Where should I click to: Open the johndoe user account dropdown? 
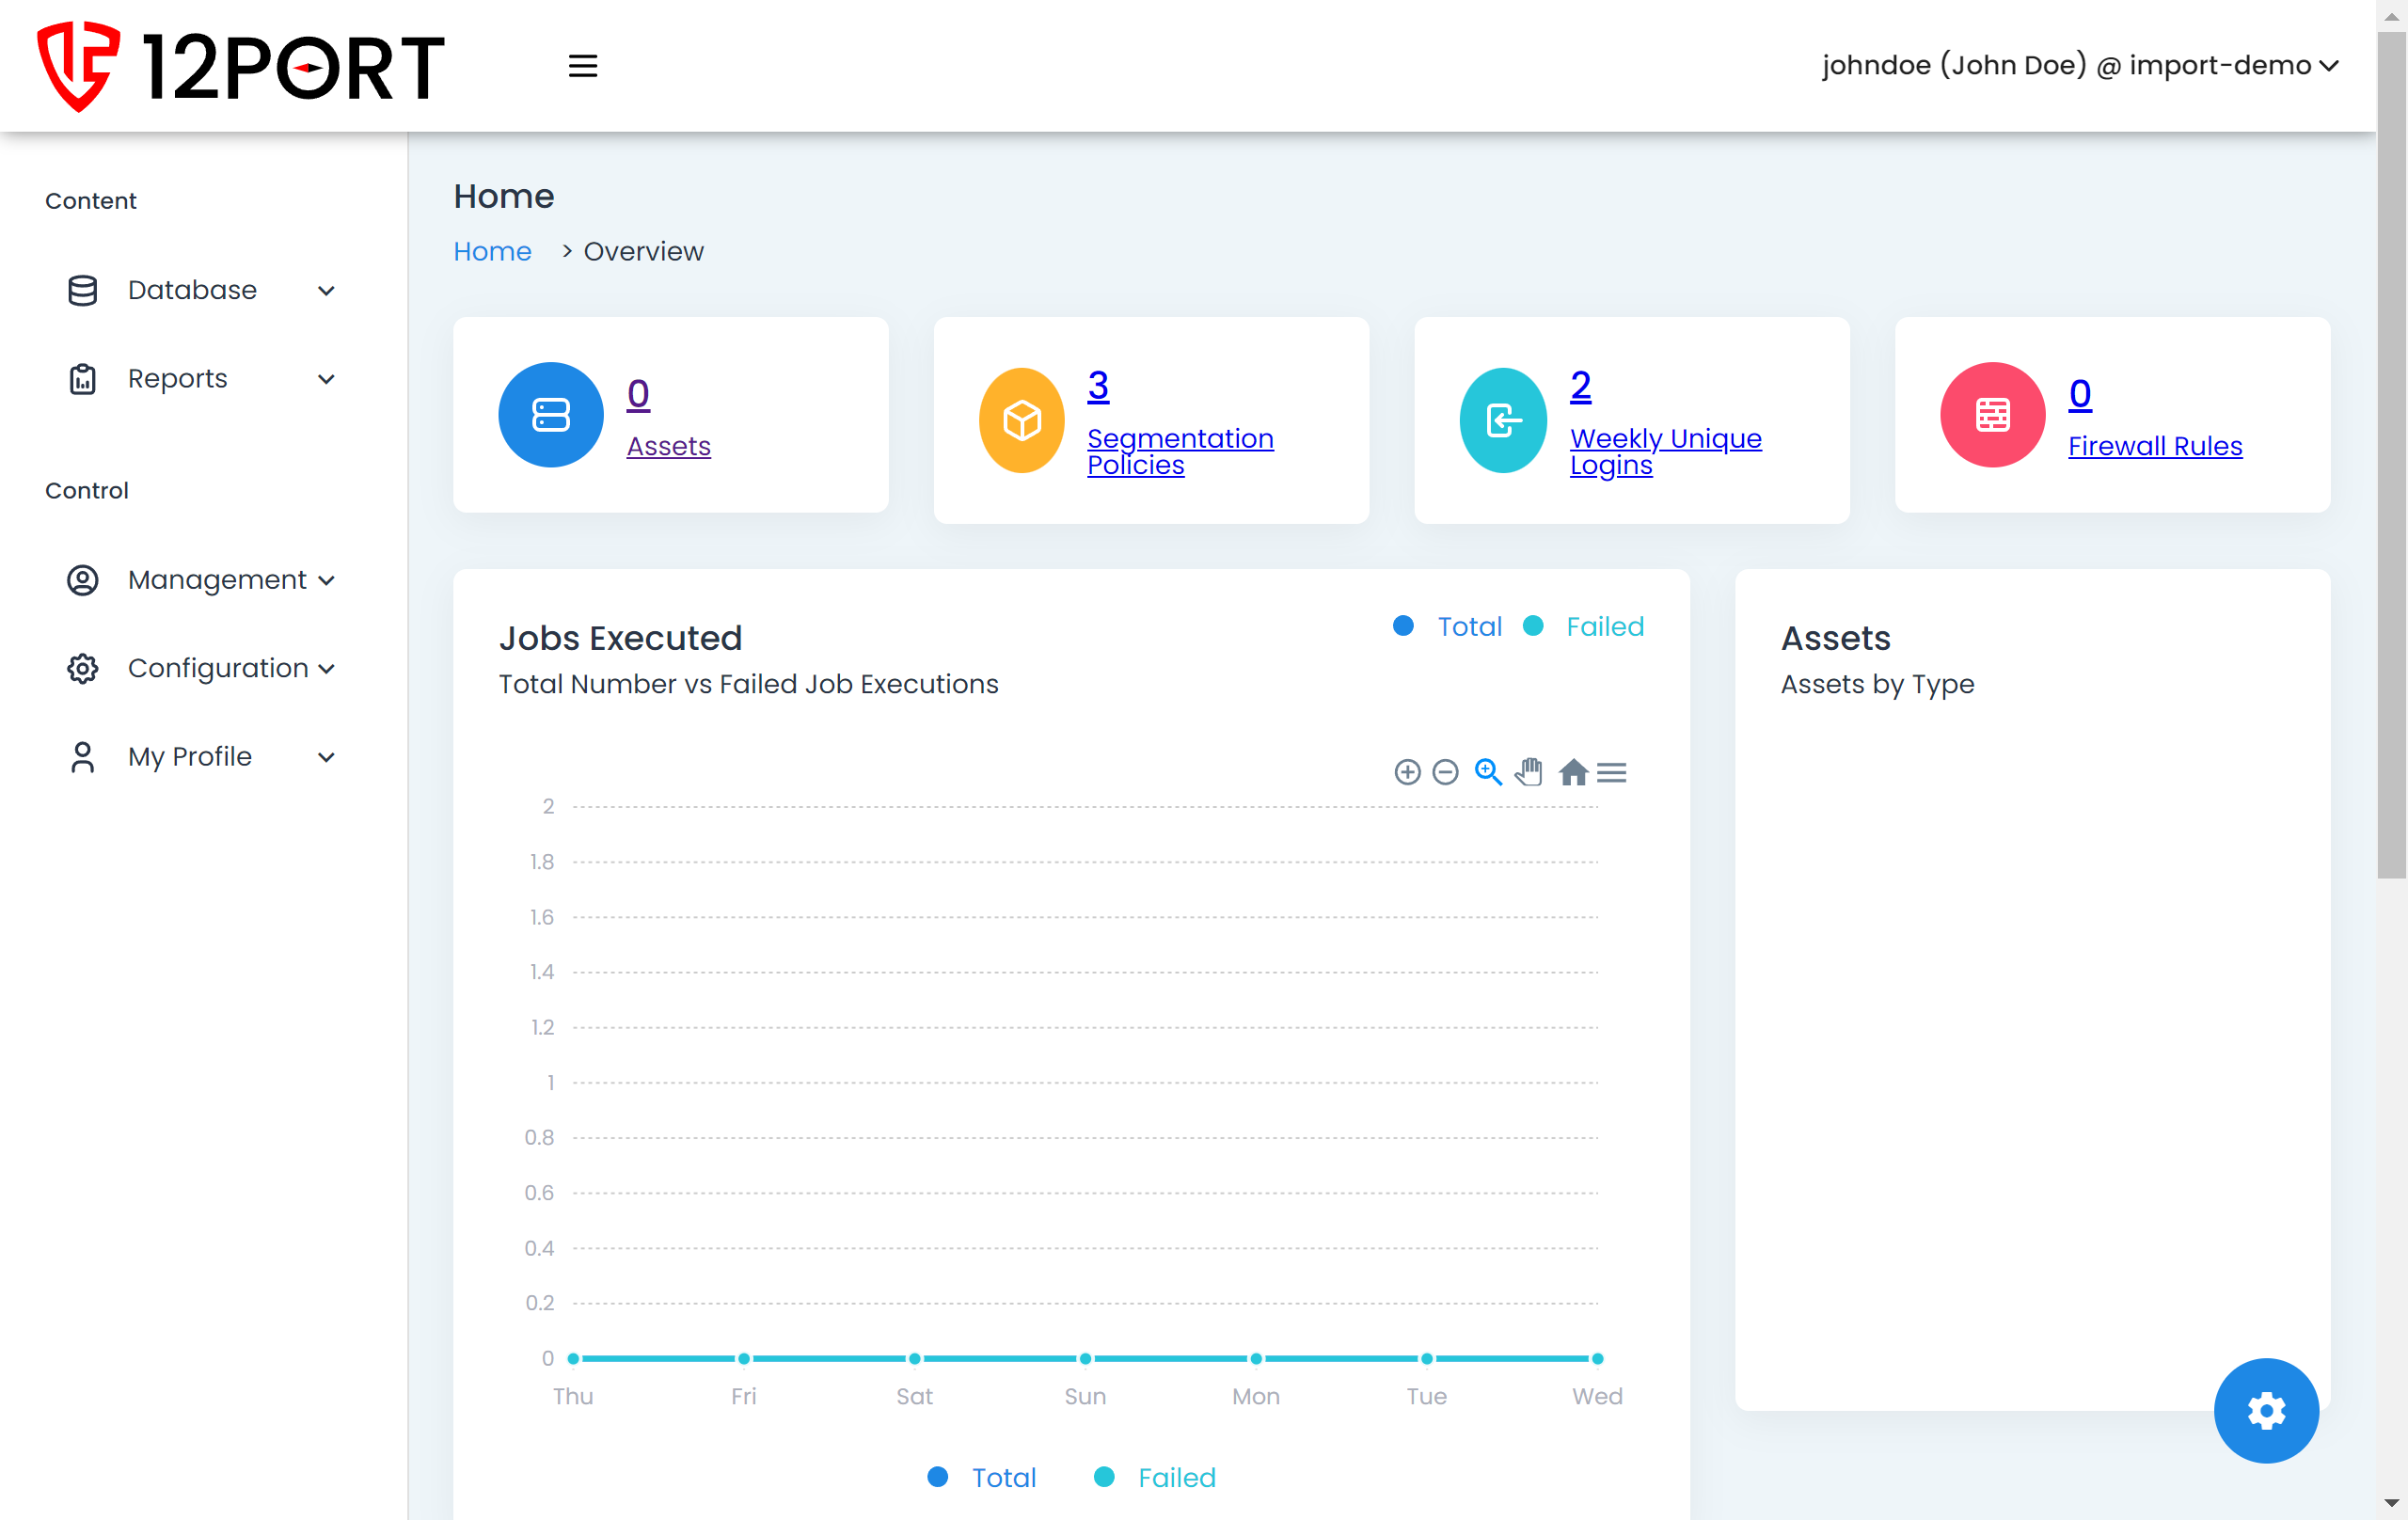tap(2079, 66)
